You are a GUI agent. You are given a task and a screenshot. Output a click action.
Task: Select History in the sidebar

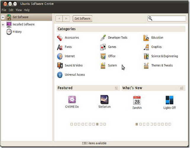pyautogui.click(x=17, y=32)
